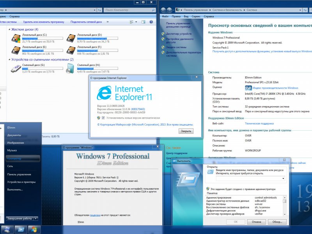Click Закрыть button in Internet Explorer dialog
Viewport: 312px width, 234px height.
pyautogui.click(x=186, y=131)
